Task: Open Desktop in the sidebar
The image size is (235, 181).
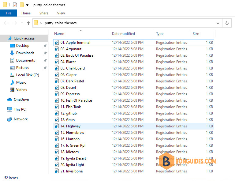Action: click(23, 46)
